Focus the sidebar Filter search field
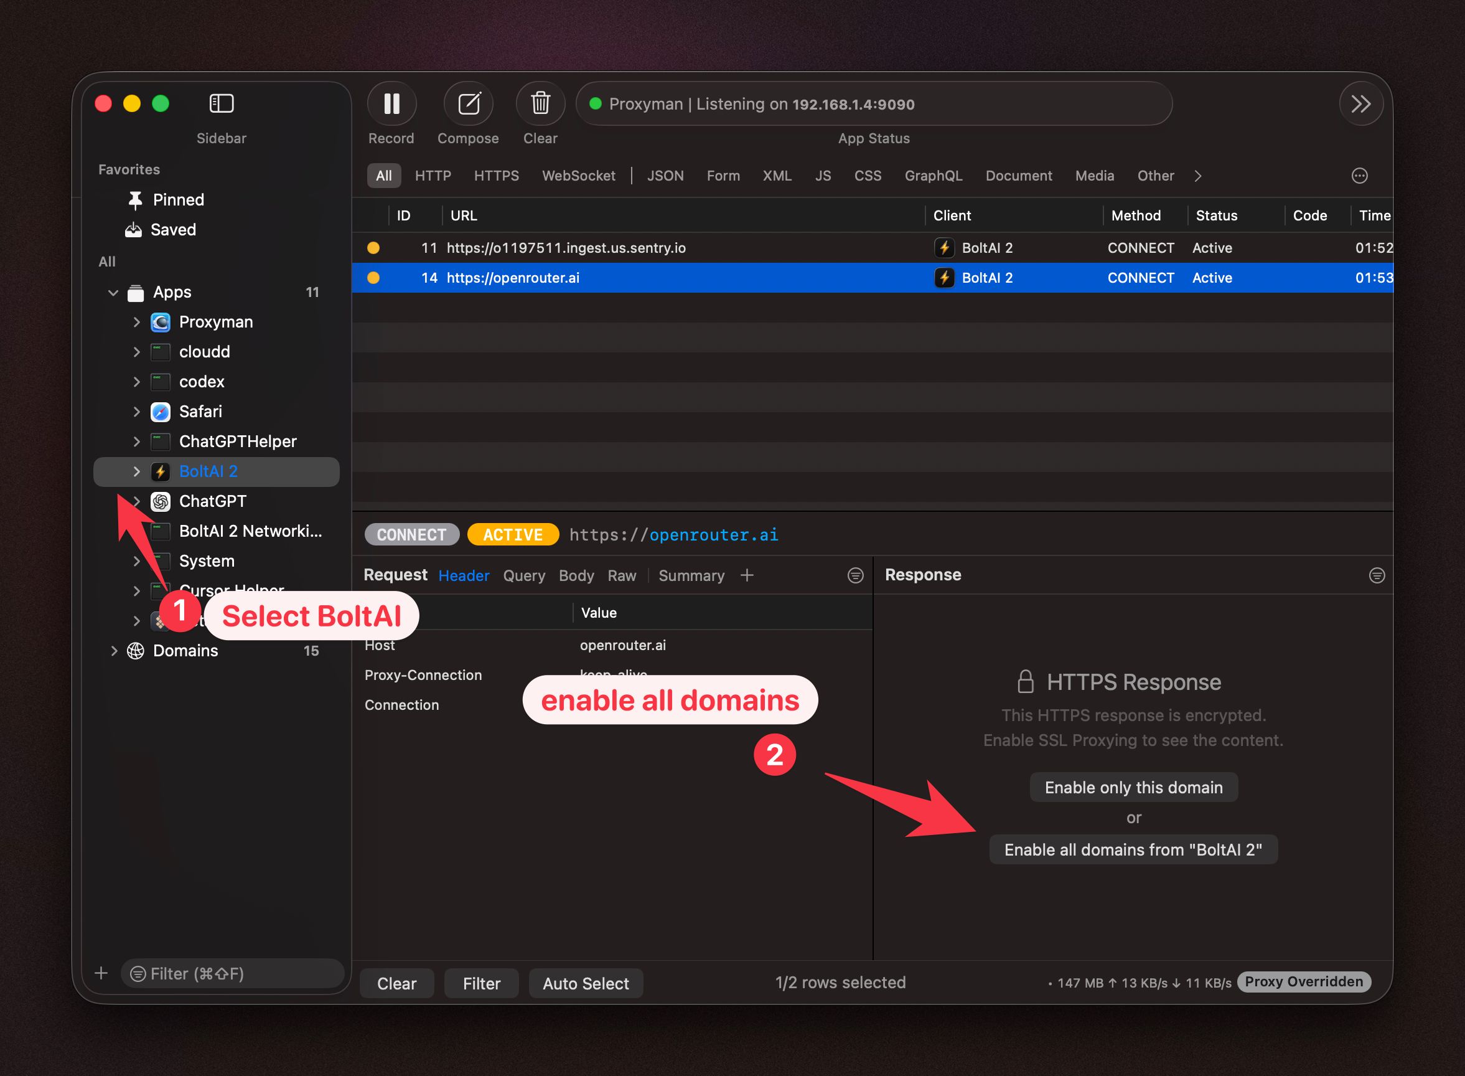 [232, 973]
